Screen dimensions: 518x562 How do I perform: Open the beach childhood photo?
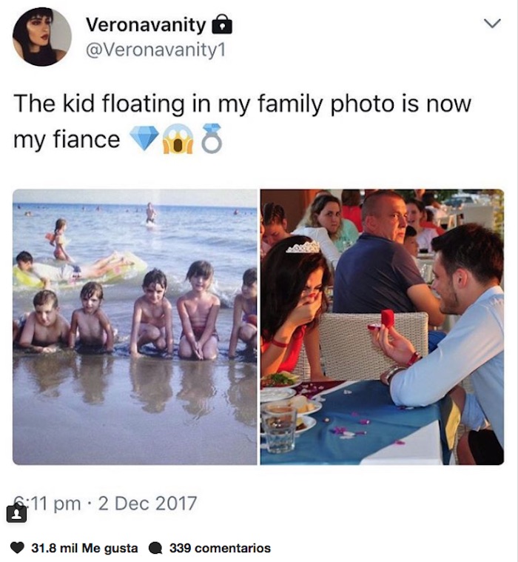(x=135, y=327)
